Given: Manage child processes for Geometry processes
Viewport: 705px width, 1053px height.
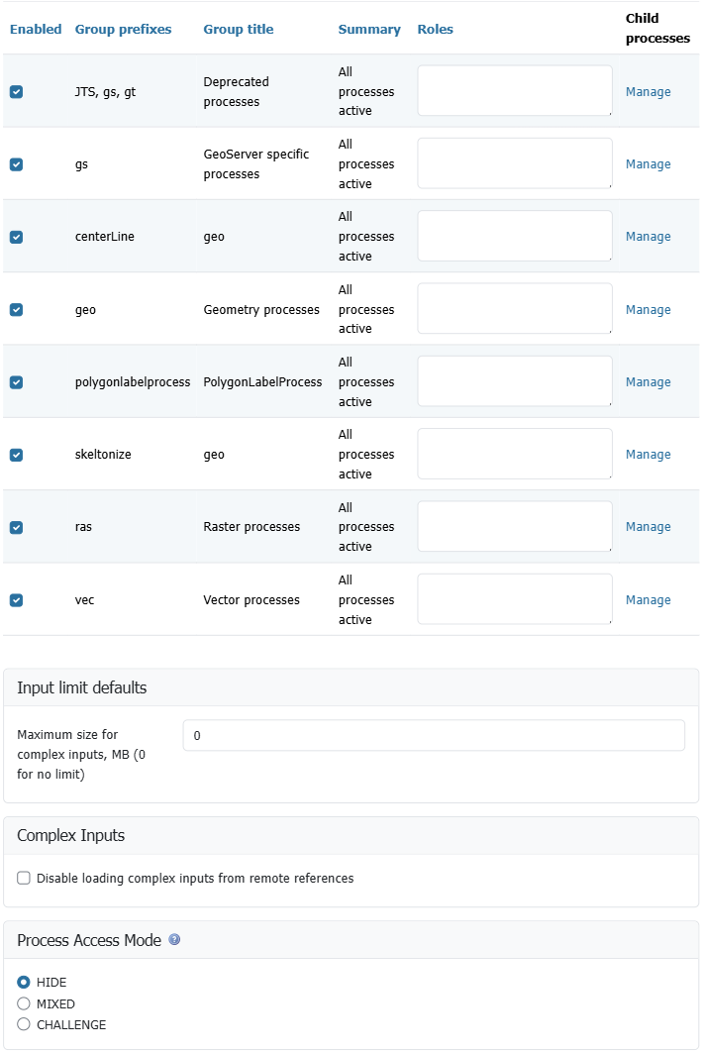Looking at the screenshot, I should (648, 310).
